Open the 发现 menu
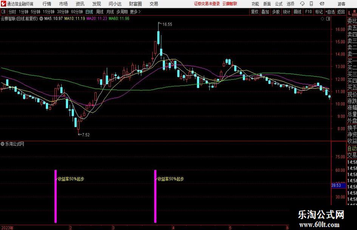The height and width of the screenshot is (230, 357). 97,4
